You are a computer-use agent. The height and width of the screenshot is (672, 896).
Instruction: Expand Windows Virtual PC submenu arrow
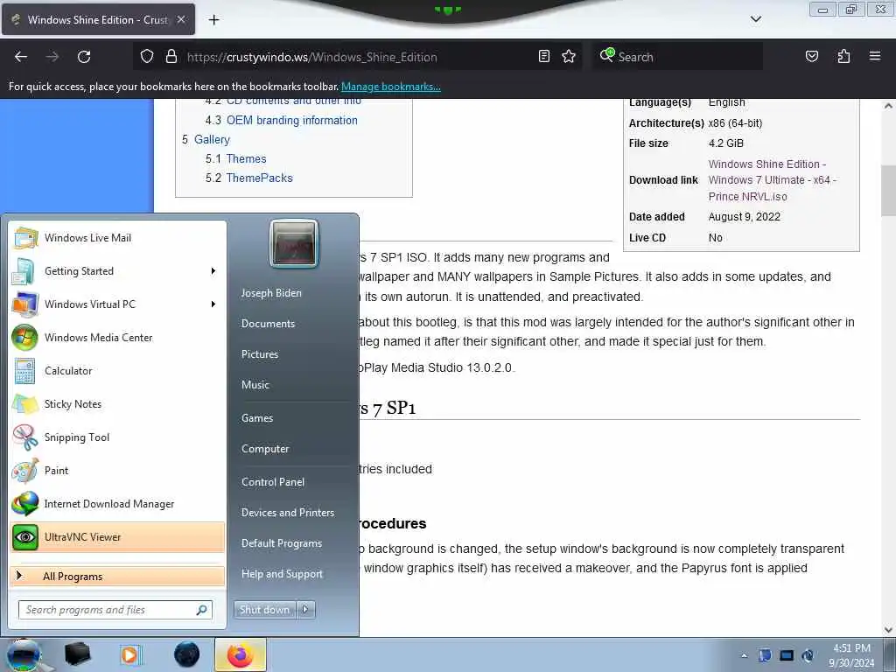[x=213, y=304]
